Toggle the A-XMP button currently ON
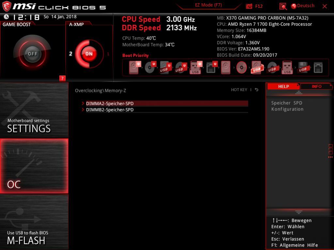 point(89,54)
